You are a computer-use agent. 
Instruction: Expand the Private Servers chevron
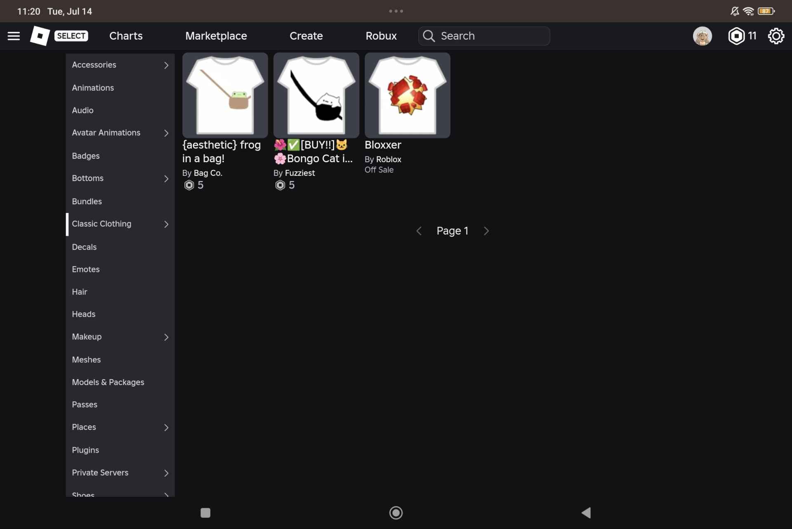point(166,473)
